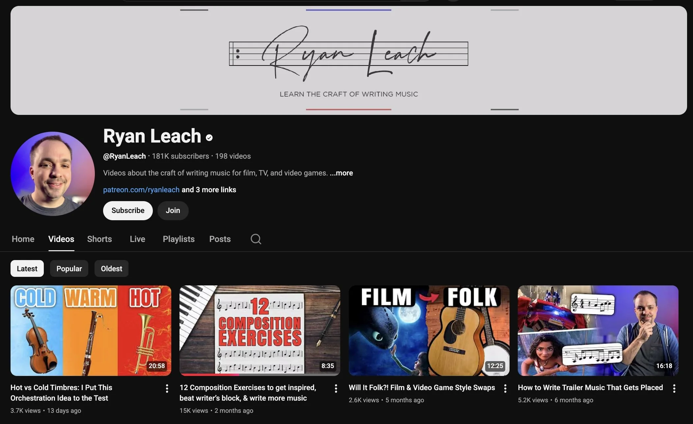Switch to the Shorts tab

[99, 239]
